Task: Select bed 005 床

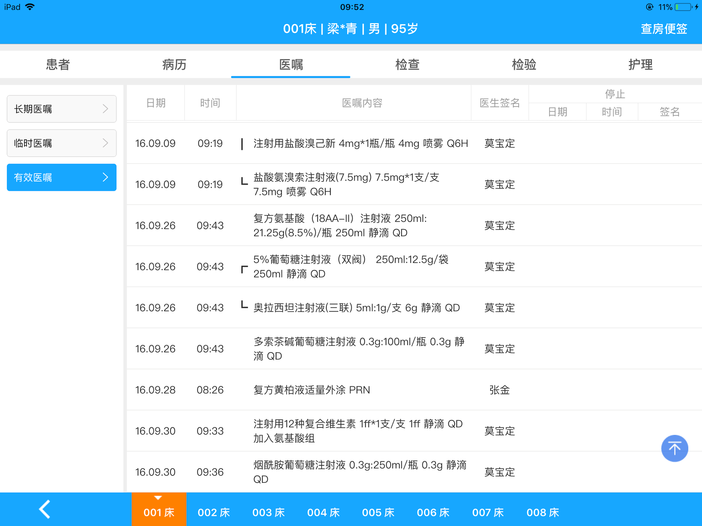Action: click(378, 512)
